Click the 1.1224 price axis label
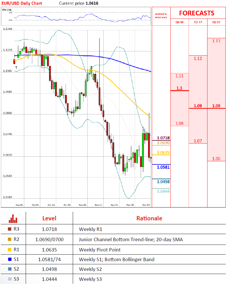The image size is (228, 284). pyautogui.click(x=8, y=50)
